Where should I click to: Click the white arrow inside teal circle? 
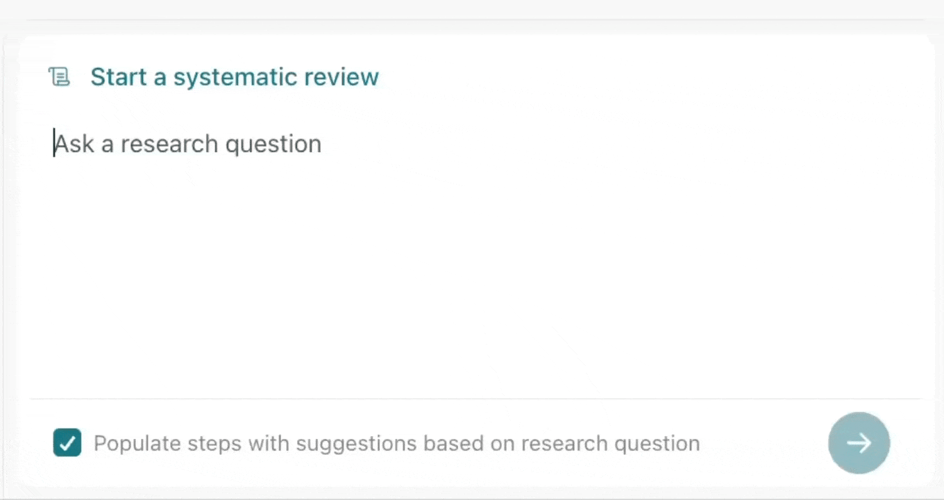pyautogui.click(x=859, y=443)
